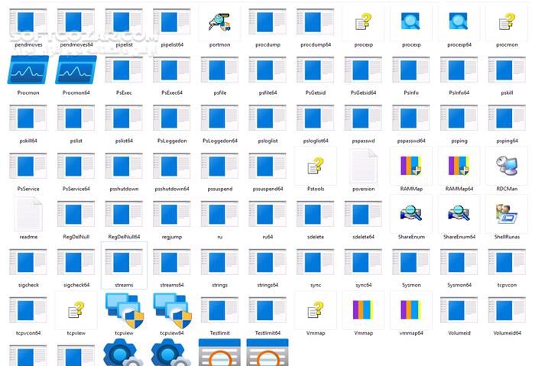Select the sdelete executable file
This screenshot has width=535, height=366.
[x=315, y=215]
